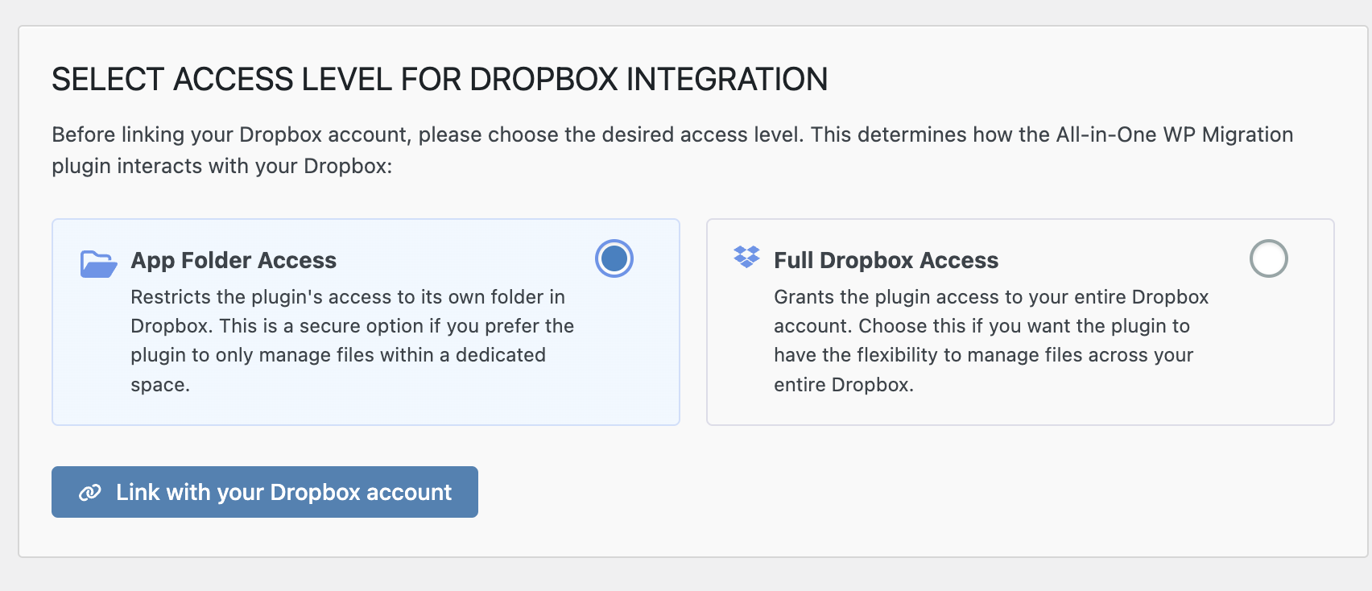
Task: Click the word 'space.' in App Folder card
Action: click(x=160, y=385)
